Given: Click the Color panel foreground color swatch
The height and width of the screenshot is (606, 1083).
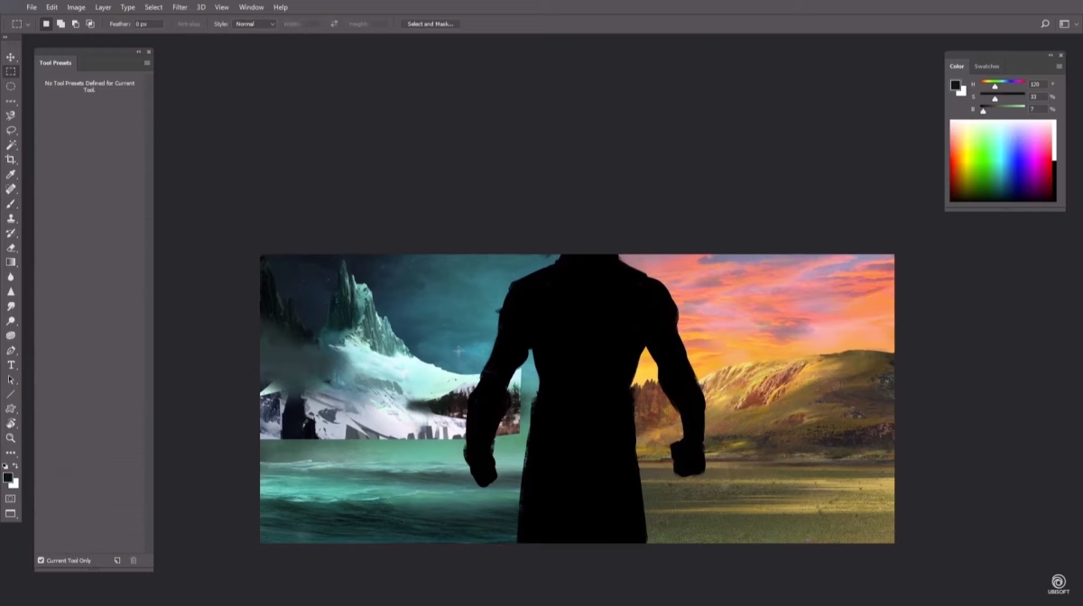Looking at the screenshot, I should click(x=956, y=85).
